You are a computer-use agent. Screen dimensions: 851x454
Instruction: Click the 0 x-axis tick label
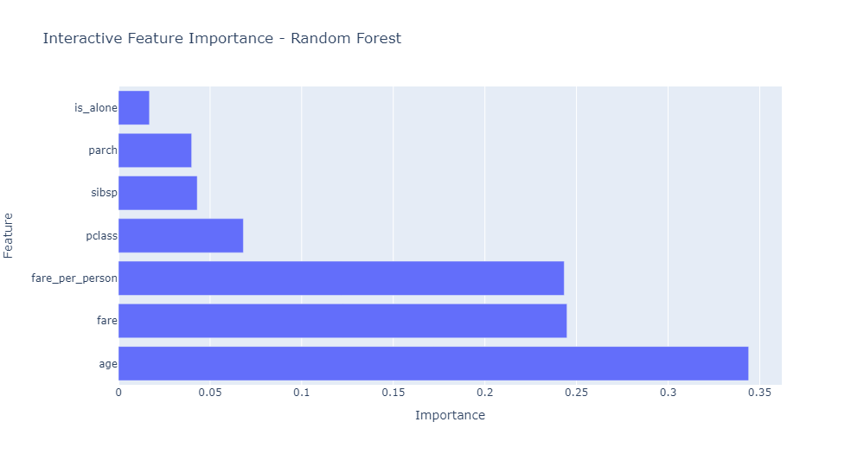tap(118, 393)
